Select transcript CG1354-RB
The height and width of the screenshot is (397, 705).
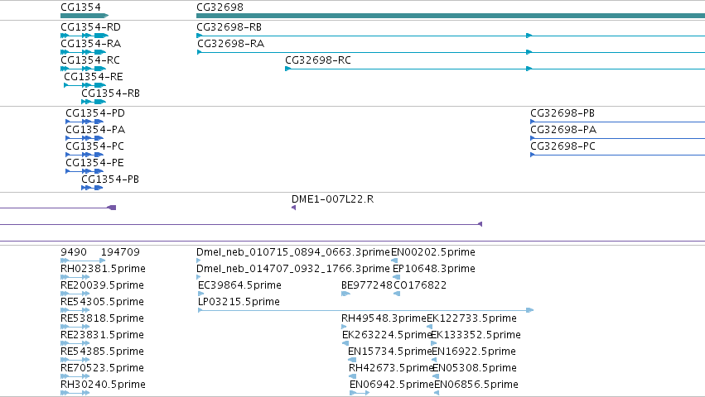click(110, 93)
